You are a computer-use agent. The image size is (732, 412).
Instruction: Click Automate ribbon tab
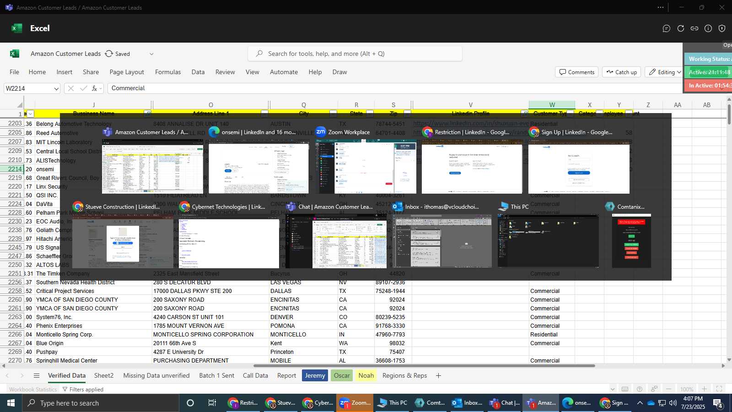pos(284,72)
